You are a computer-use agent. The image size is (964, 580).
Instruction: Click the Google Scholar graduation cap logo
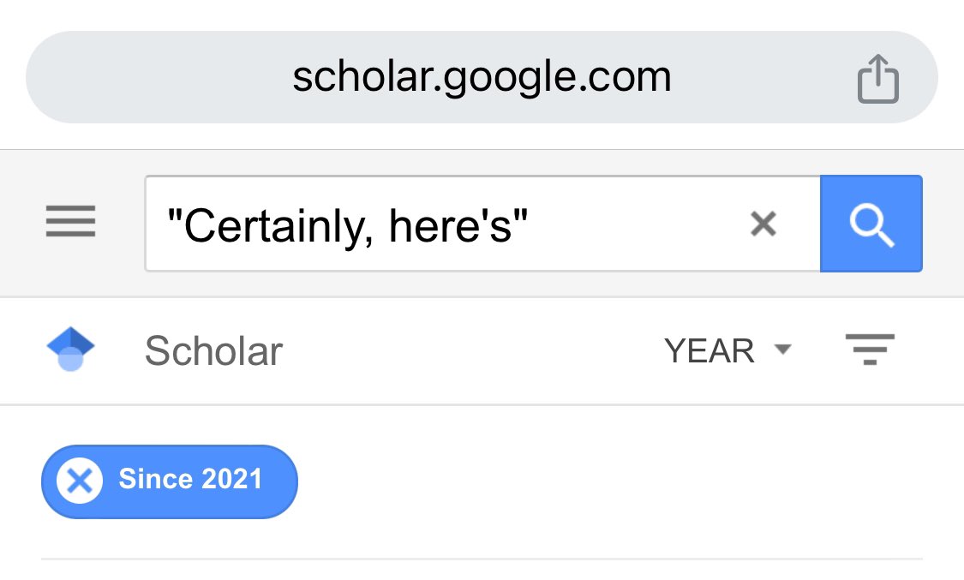pos(70,350)
